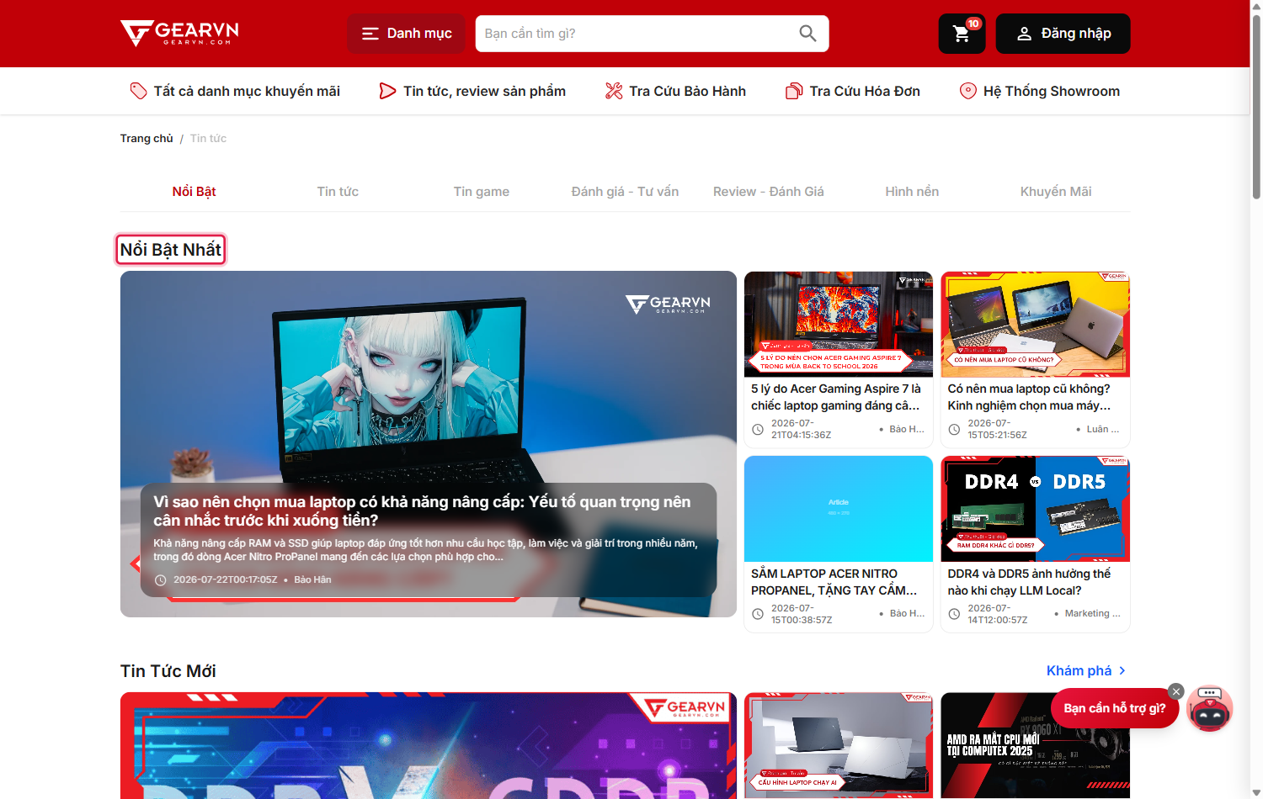Image resolution: width=1263 pixels, height=799 pixels.
Task: Click AMD CPU Computex 2025 thumbnail
Action: (x=1035, y=745)
